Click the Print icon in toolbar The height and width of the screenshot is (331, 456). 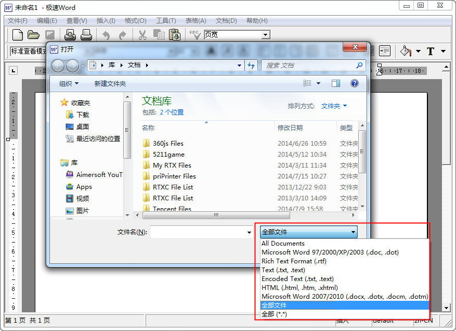86,35
